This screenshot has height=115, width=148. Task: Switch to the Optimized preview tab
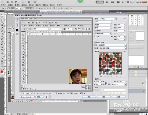27,19
